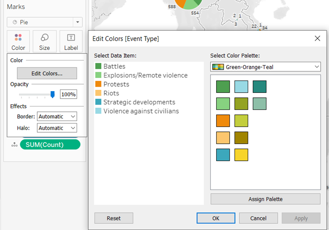Image resolution: width=329 pixels, height=230 pixels.
Task: Confirm colors with the OK button
Action: tap(216, 218)
